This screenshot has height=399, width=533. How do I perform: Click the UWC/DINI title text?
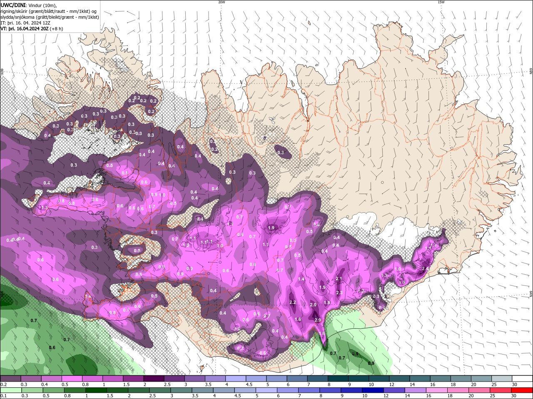(12, 5)
